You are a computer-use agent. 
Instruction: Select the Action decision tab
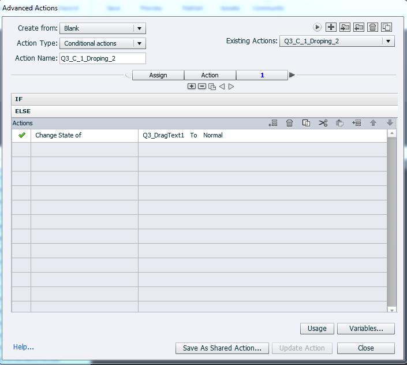(210, 75)
